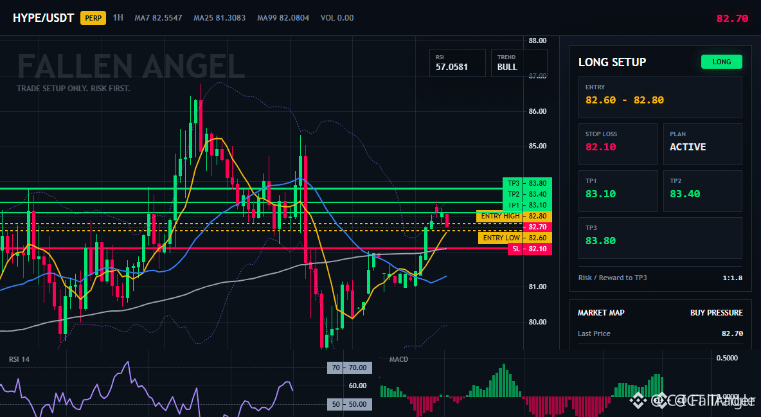
Task: Click the MA99 82.0804 indicator readout
Action: click(x=283, y=18)
